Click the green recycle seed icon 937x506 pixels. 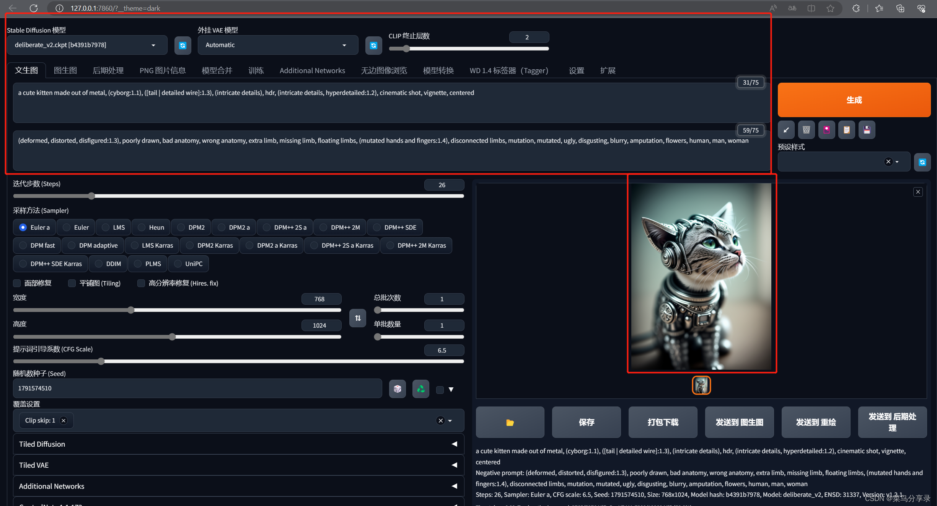coord(420,389)
